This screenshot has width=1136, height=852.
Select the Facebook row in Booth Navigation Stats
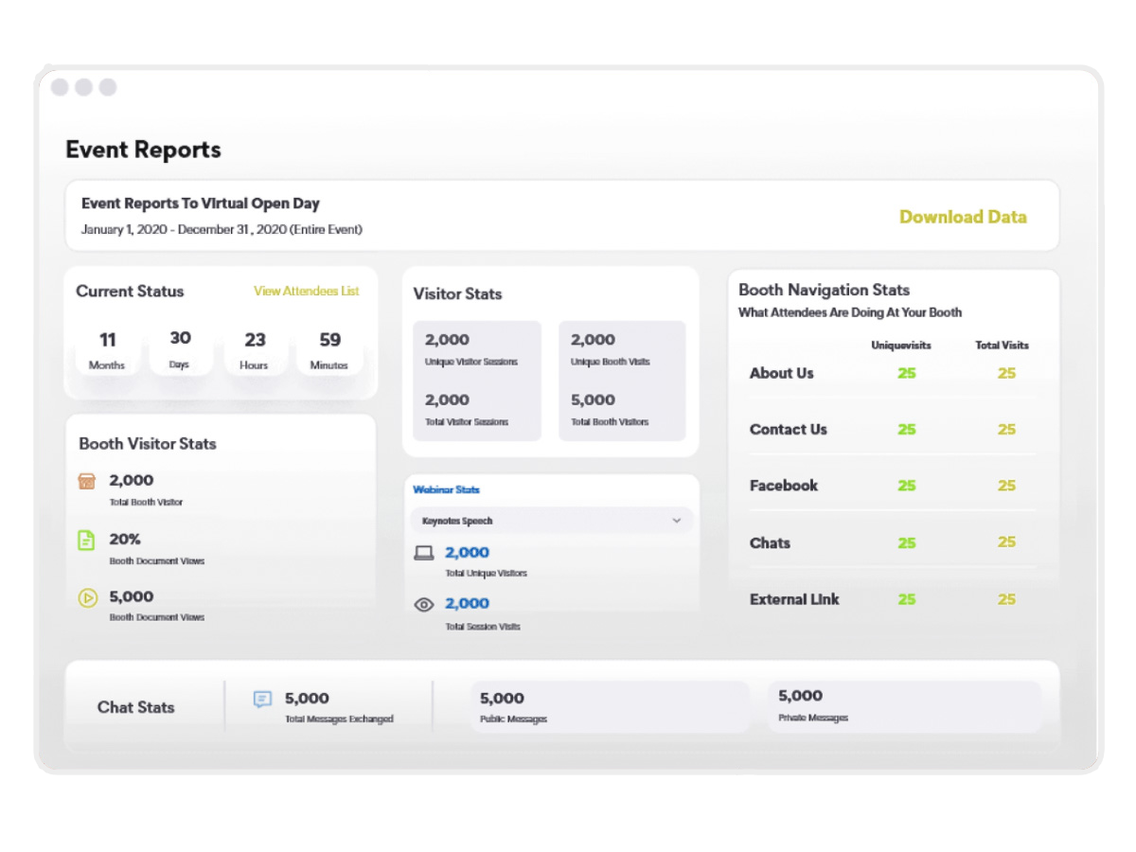tap(783, 486)
